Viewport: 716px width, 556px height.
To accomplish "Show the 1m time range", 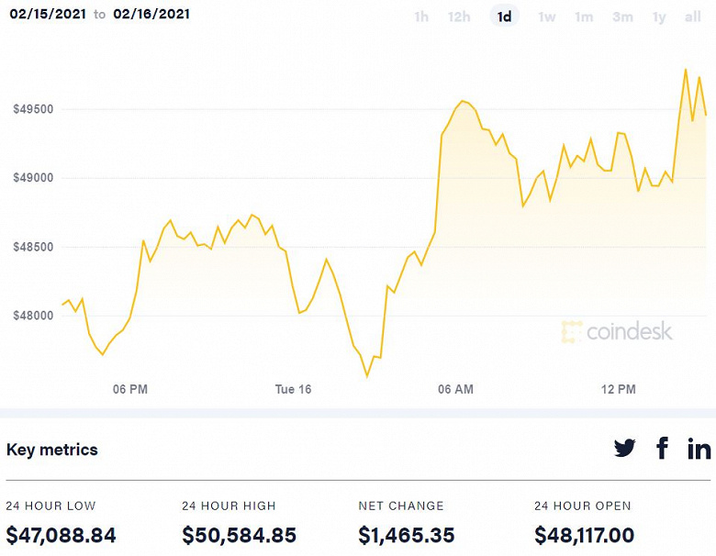I will (584, 17).
